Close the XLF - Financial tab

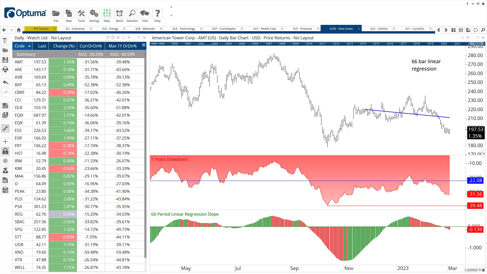[318, 29]
